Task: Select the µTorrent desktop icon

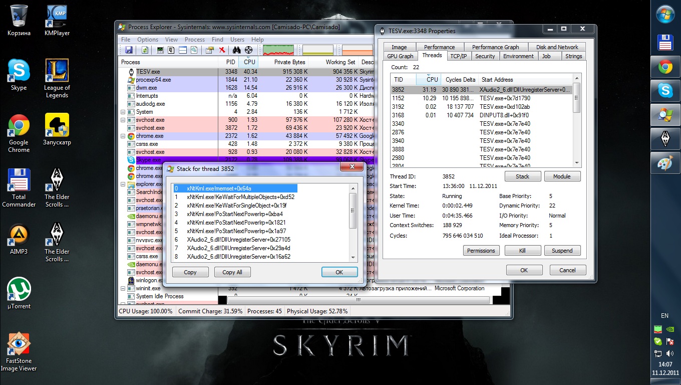Action: click(x=19, y=294)
